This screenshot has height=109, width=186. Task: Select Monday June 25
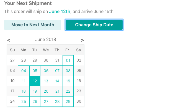click(x=24, y=102)
